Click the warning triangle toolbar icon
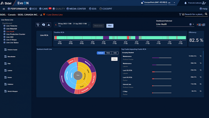 [49, 25]
